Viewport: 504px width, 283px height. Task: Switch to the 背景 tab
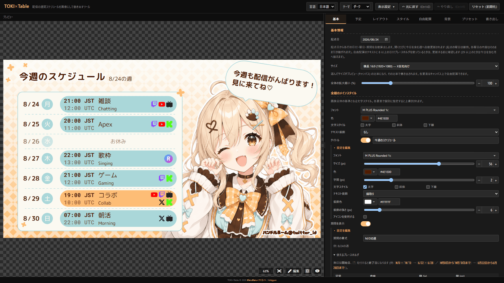pyautogui.click(x=447, y=19)
